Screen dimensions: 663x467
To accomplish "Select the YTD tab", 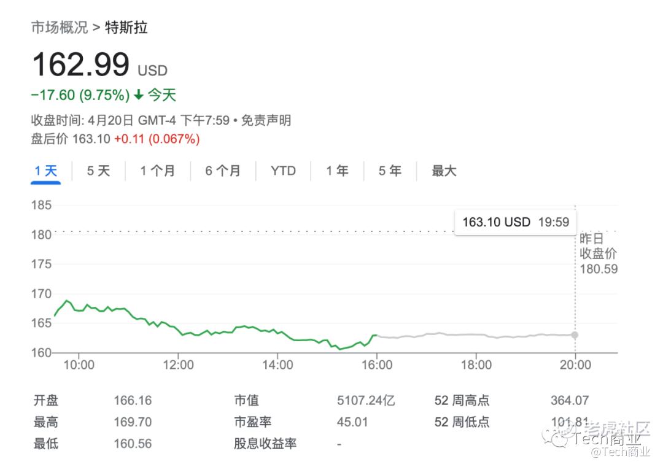I will click(x=283, y=171).
